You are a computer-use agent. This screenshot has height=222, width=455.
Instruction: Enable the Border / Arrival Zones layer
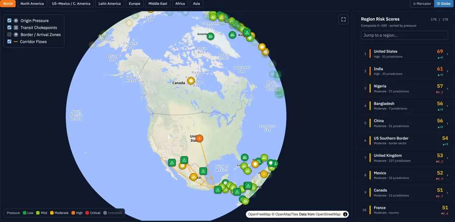(x=9, y=34)
